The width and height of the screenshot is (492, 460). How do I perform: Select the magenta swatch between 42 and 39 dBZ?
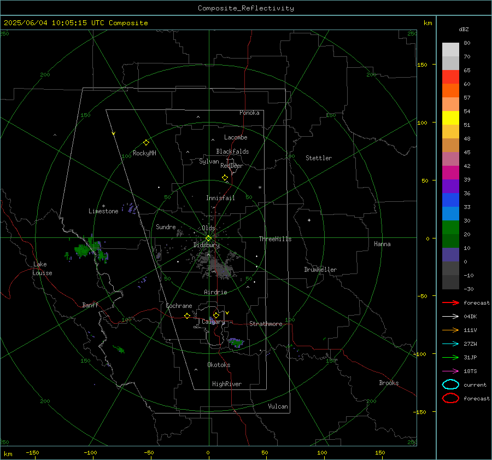(x=450, y=173)
